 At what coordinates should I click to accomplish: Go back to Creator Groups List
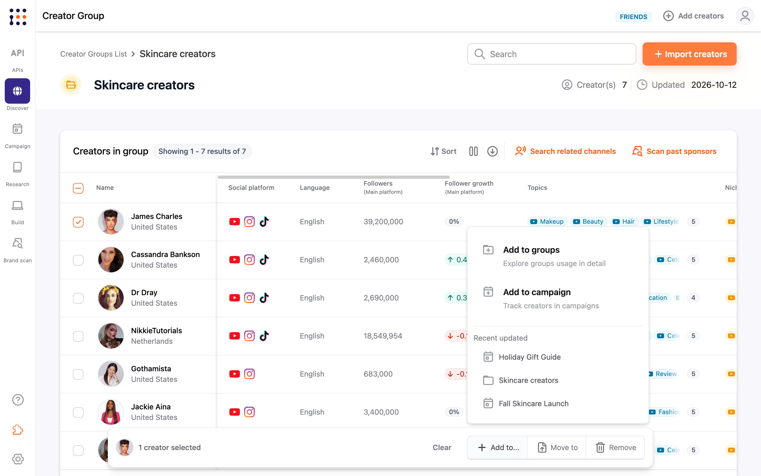93,54
